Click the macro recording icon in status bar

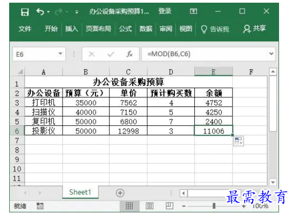click(40, 205)
